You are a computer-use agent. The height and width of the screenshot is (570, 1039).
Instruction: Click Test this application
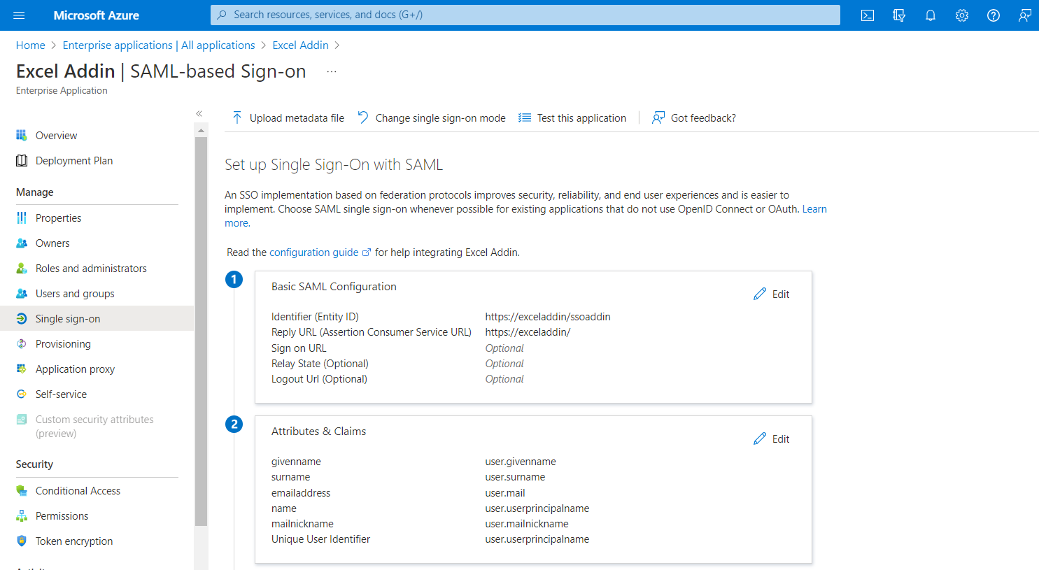click(x=572, y=118)
